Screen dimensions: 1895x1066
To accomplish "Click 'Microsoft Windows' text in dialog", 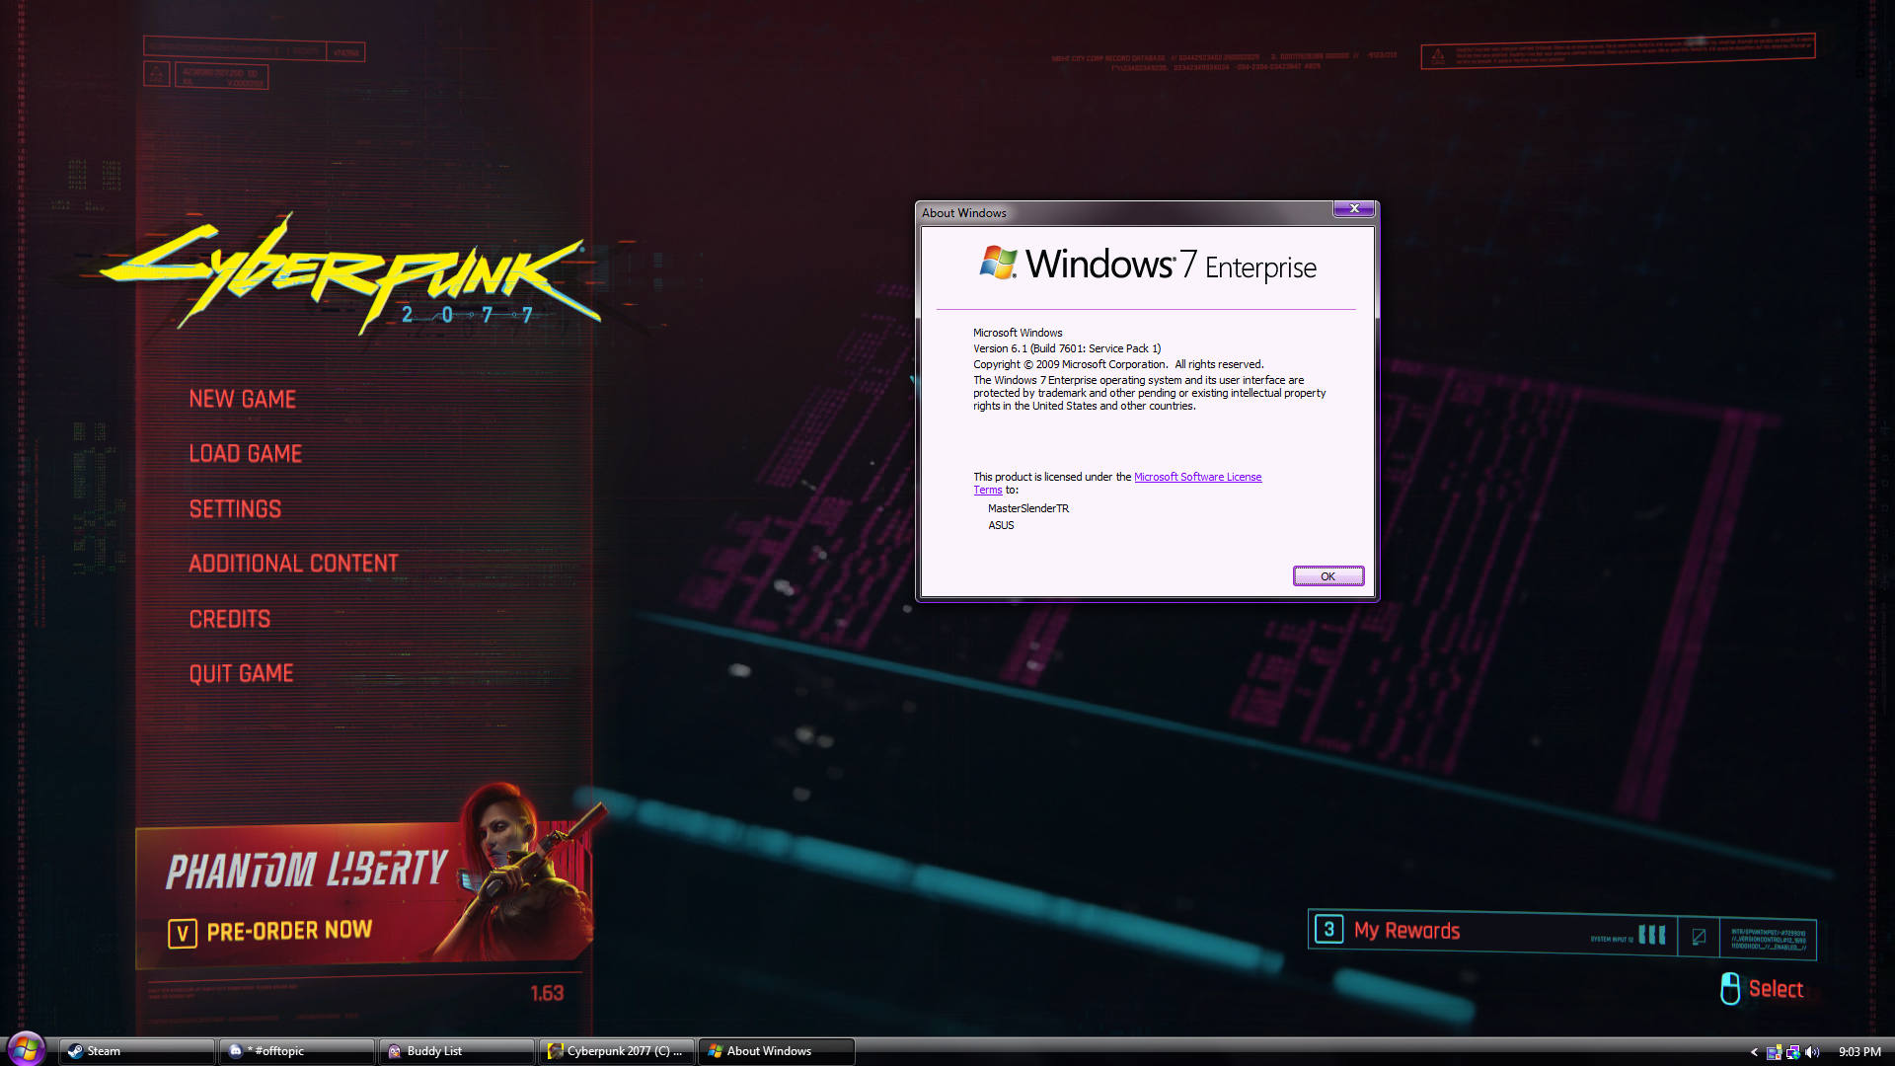I will click(x=1018, y=334).
